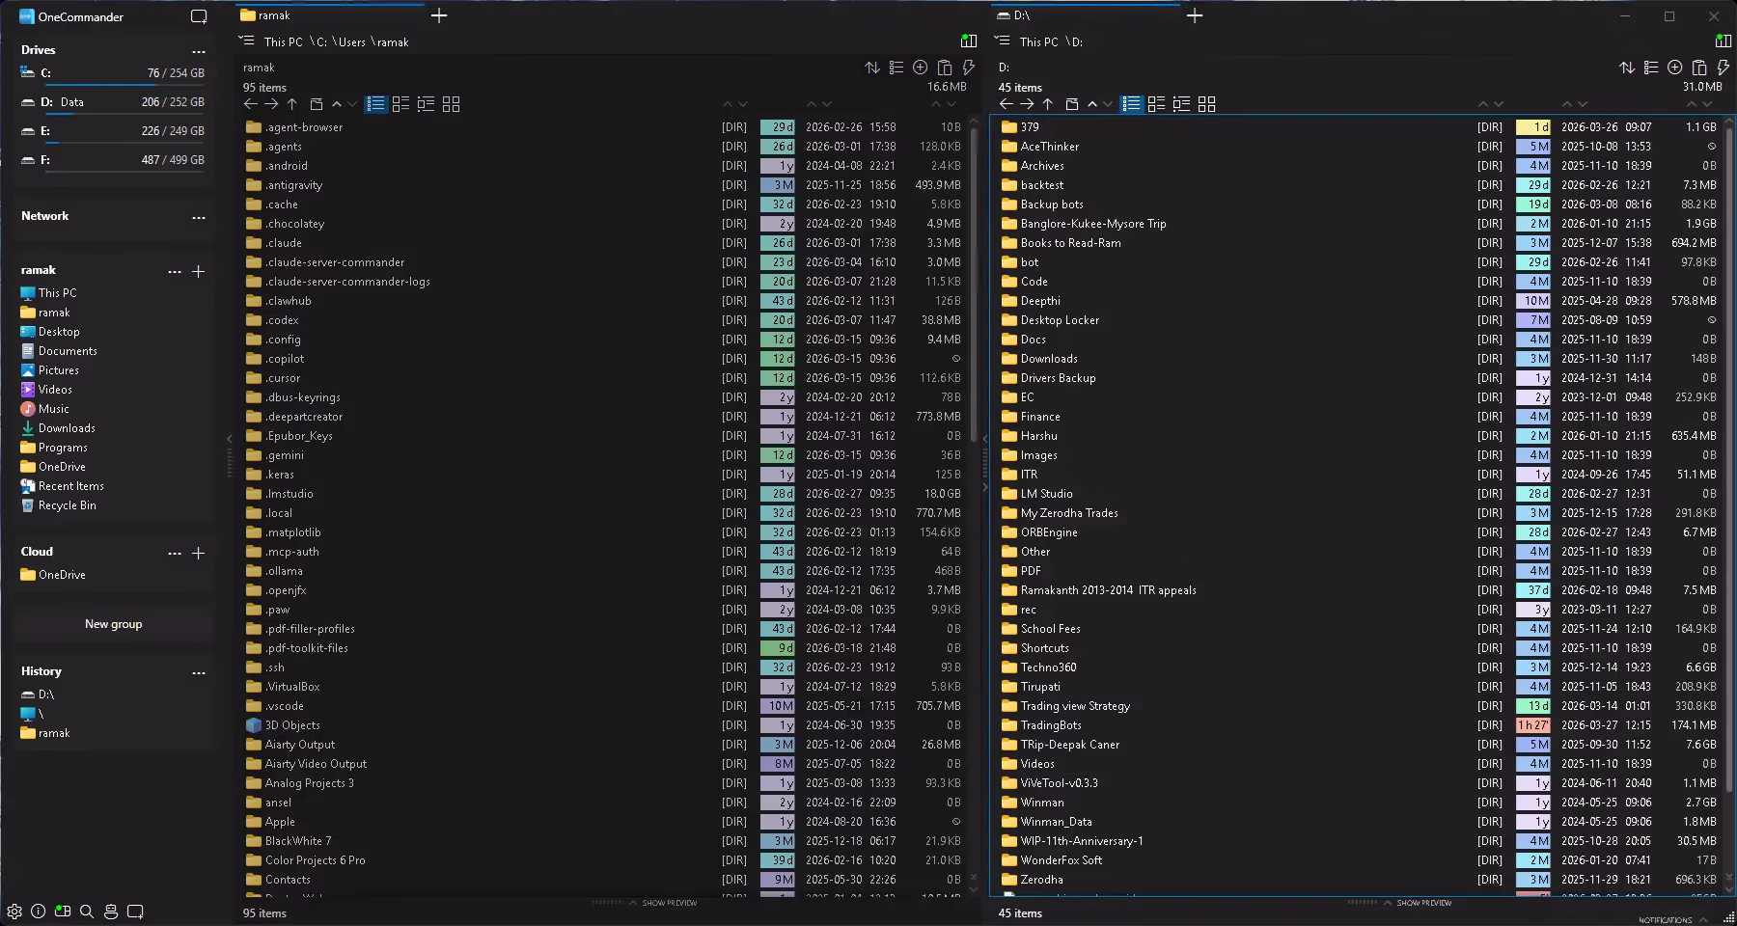Viewport: 1737px width, 926px height.
Task: Open the path menu beside This PC in left pane
Action: (x=247, y=41)
